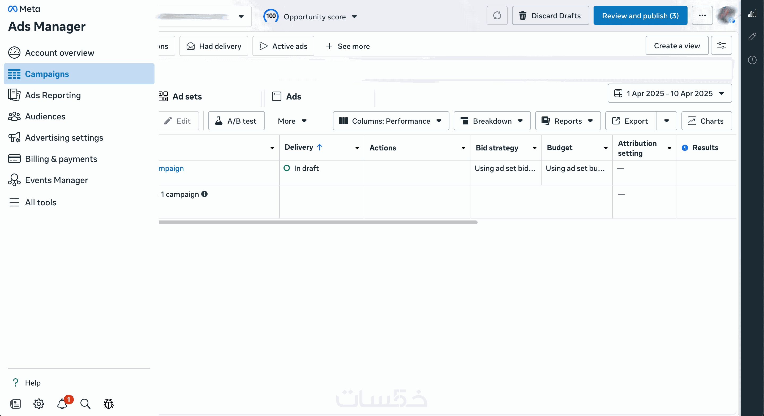The height and width of the screenshot is (416, 764).
Task: Toggle the Charts view
Action: pos(706,121)
